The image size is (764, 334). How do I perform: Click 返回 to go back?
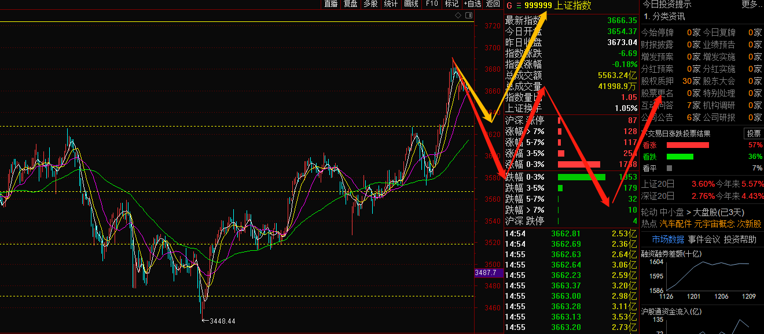coord(493,4)
